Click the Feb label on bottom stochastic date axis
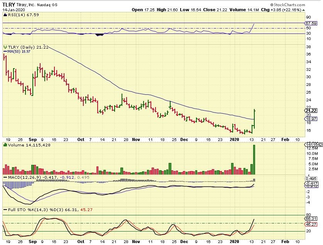 click(285, 242)
